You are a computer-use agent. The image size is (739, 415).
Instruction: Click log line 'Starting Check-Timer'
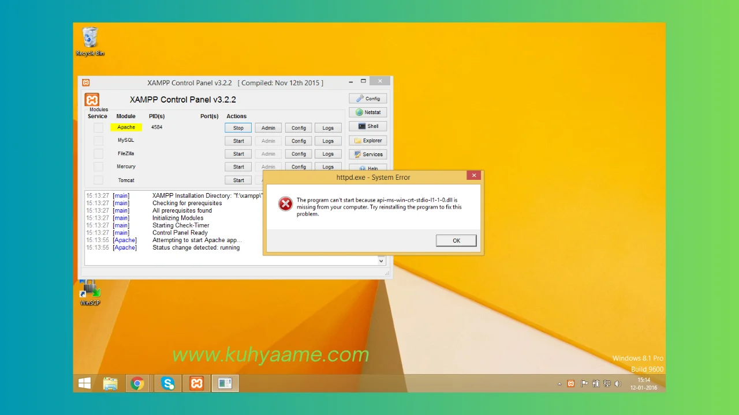pyautogui.click(x=181, y=225)
